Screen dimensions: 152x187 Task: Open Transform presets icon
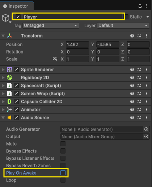(x=139, y=36)
